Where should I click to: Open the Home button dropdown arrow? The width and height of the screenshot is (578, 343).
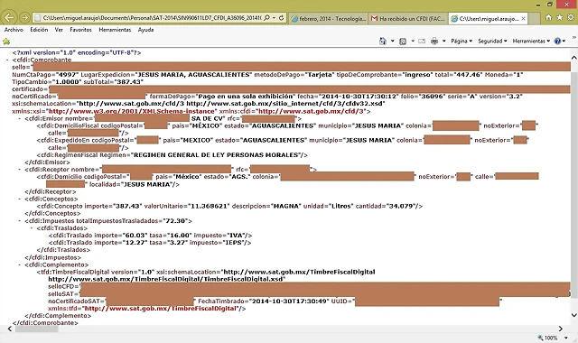392,42
